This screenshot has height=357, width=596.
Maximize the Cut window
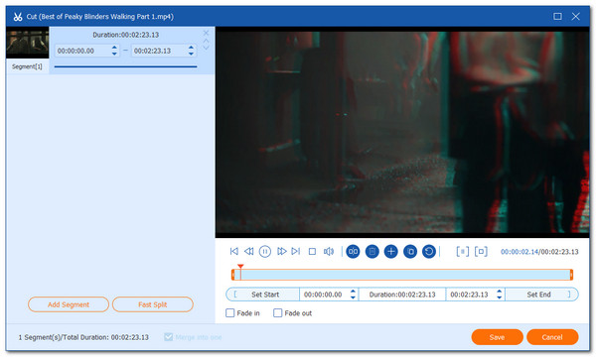pyautogui.click(x=557, y=16)
